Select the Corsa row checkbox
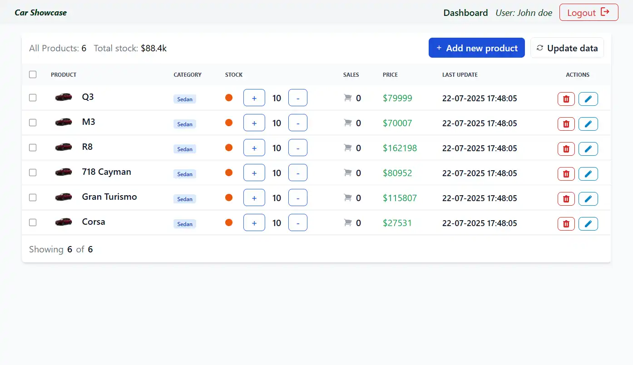Screen dimensions: 633x365 tap(32, 222)
